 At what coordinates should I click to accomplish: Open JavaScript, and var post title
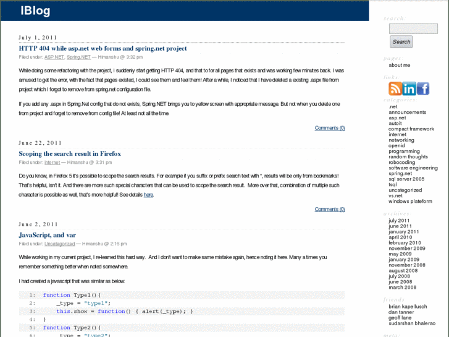point(47,235)
